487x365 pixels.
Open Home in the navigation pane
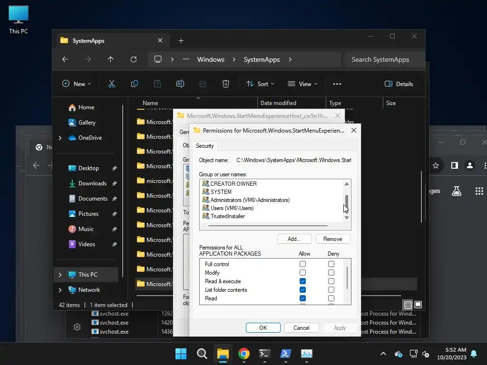point(86,107)
